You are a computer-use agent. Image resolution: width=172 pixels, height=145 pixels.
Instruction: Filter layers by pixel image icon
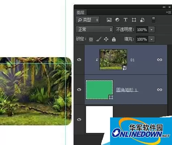(x=109, y=20)
